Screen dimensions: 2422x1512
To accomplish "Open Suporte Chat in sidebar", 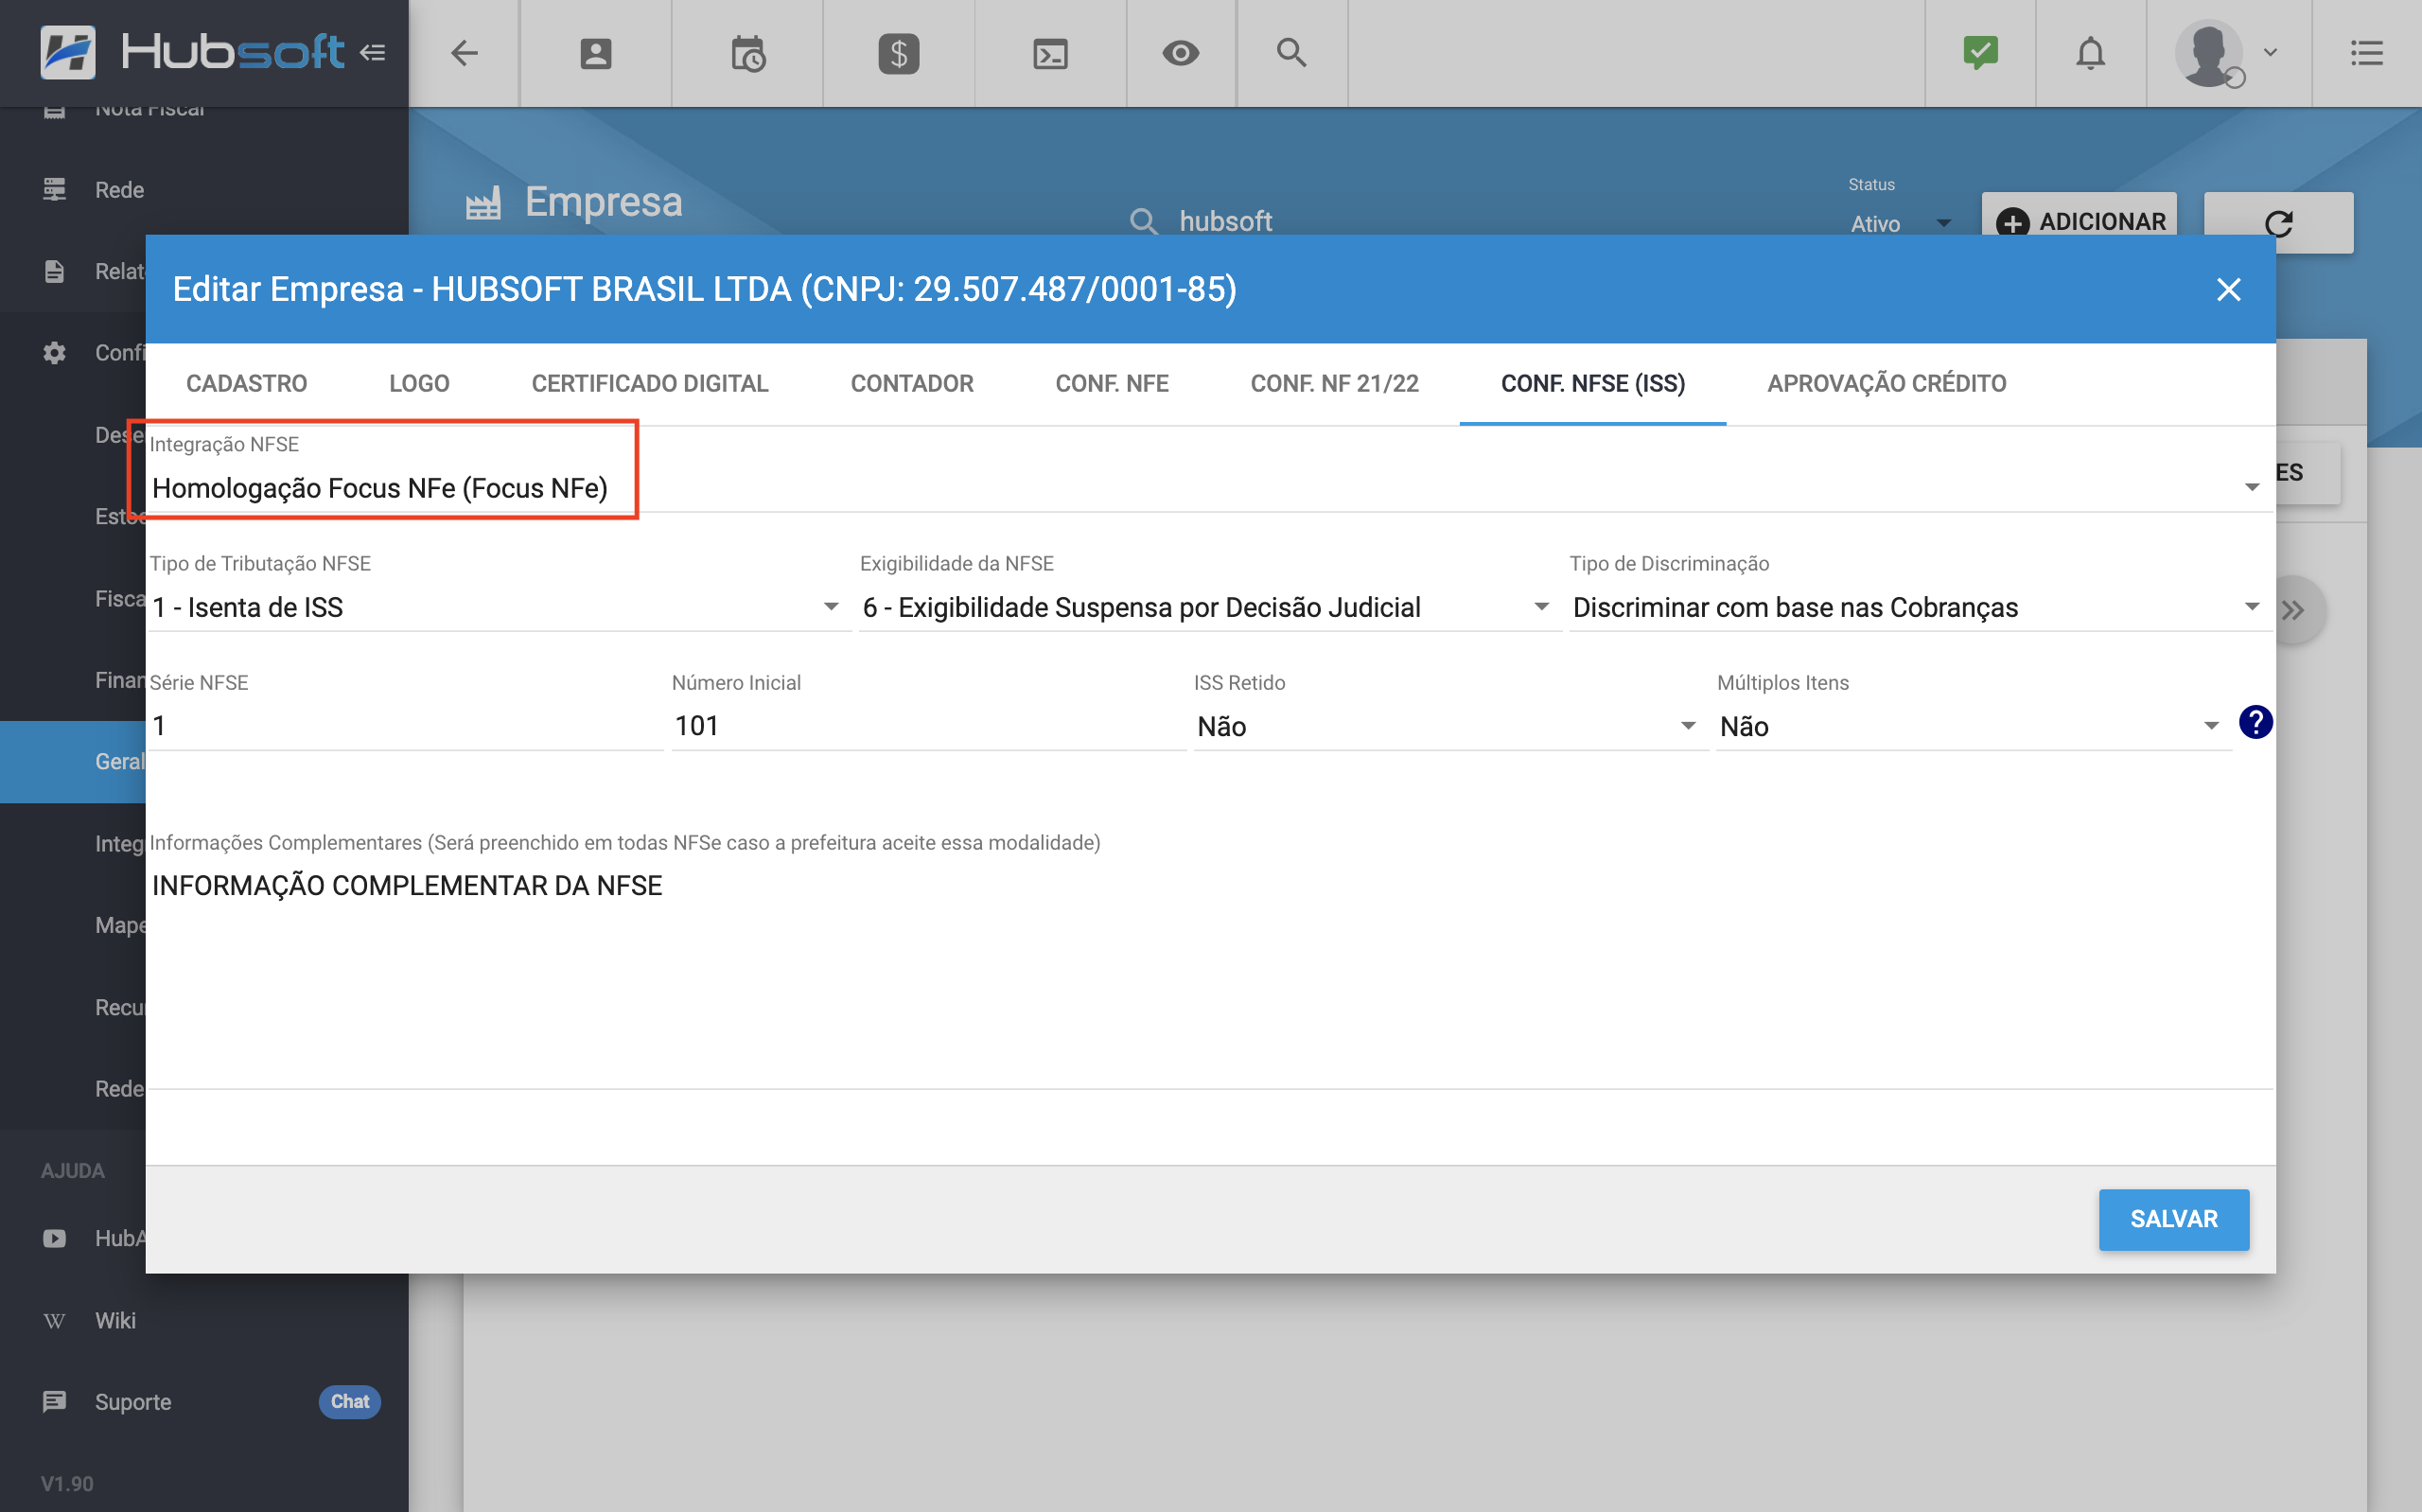I will [x=133, y=1402].
